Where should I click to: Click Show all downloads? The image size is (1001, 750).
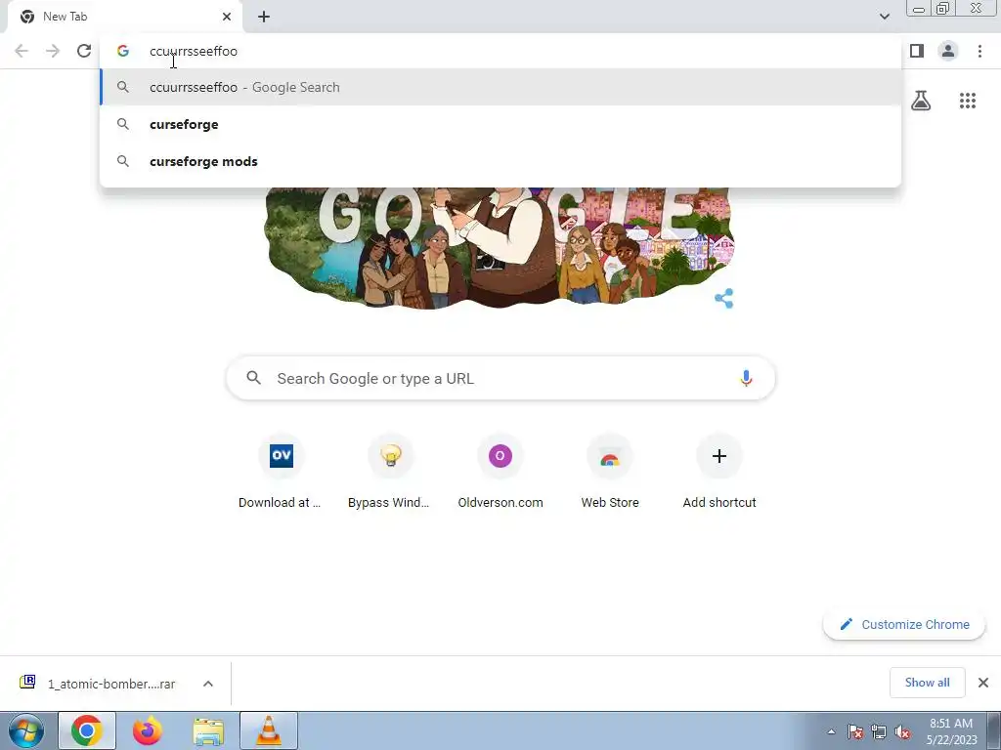click(x=927, y=683)
